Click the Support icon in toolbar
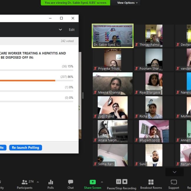The image size is (191, 191). click(x=173, y=182)
